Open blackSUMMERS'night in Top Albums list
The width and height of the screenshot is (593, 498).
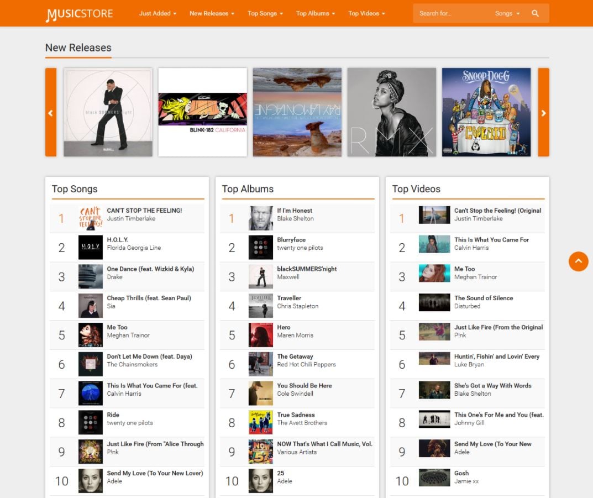point(307,269)
